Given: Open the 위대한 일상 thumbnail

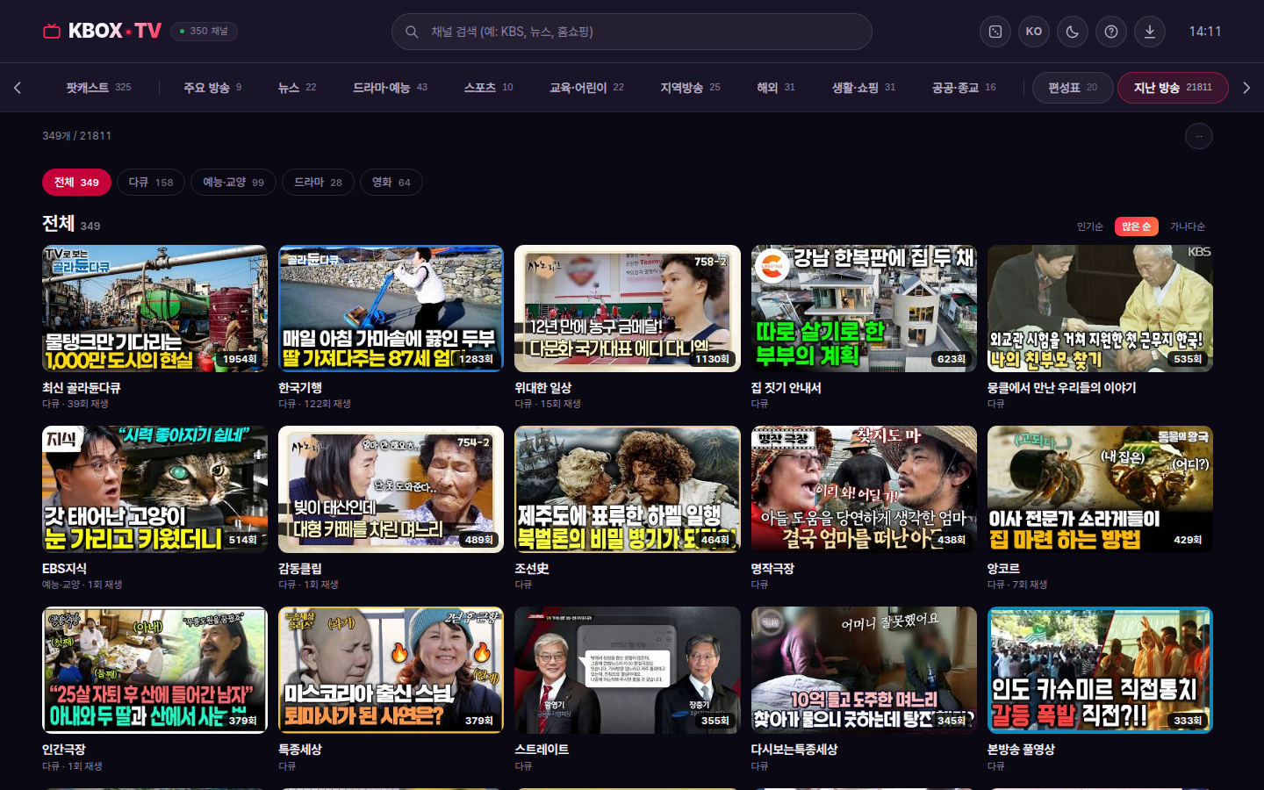Looking at the screenshot, I should (x=628, y=308).
